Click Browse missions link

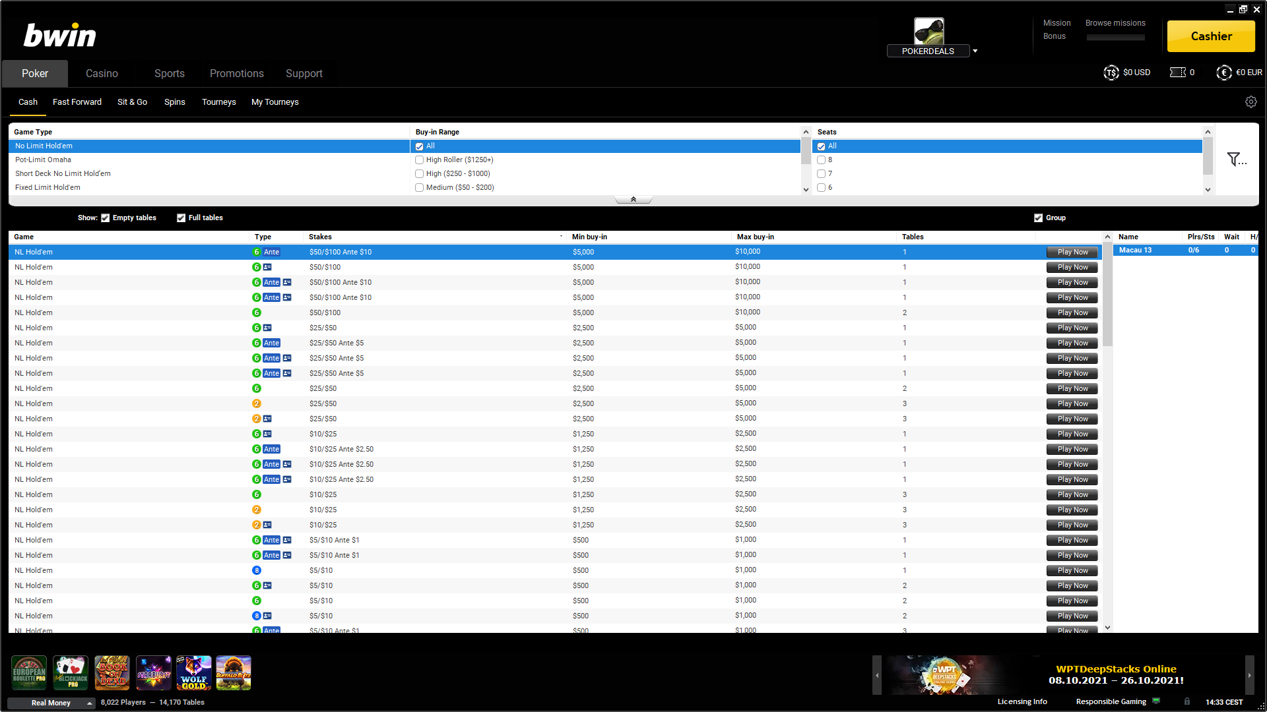(x=1115, y=23)
